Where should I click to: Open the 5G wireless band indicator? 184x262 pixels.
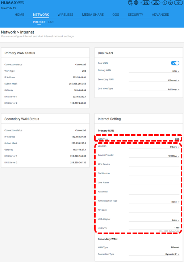click(156, 3)
